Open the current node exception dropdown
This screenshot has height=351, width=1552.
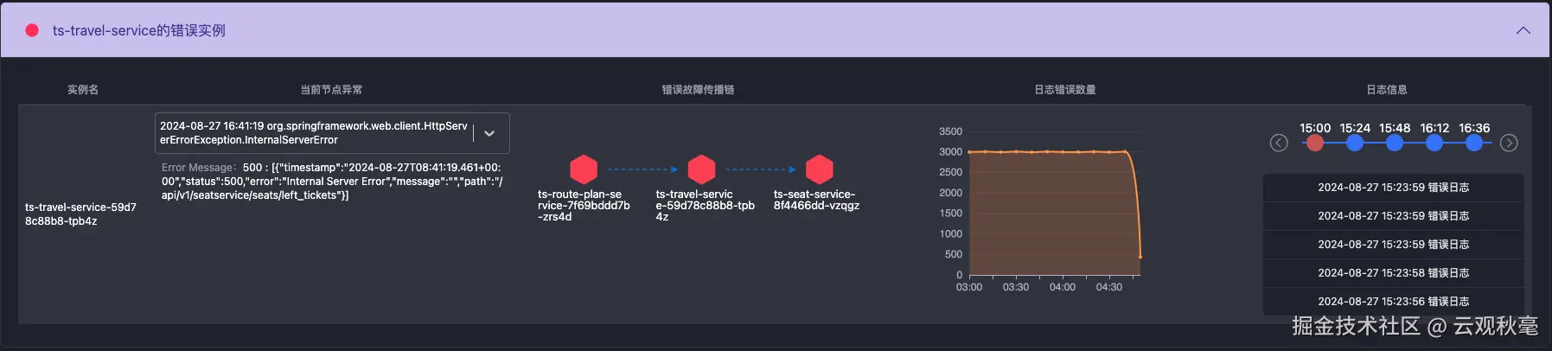point(489,133)
